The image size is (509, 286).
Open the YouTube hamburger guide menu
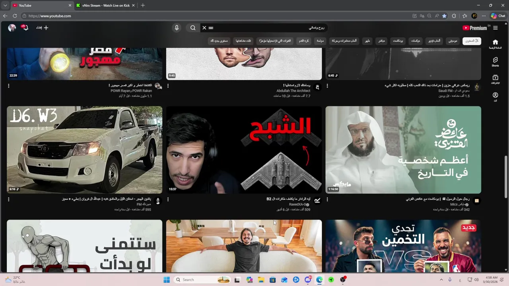[x=495, y=28]
